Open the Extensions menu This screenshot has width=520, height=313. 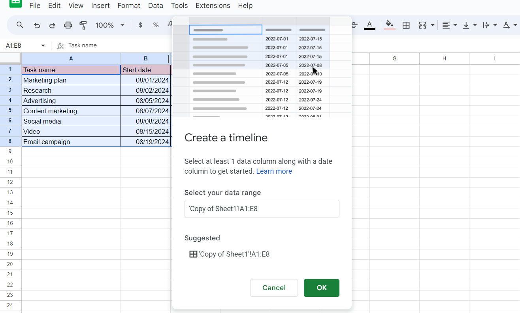coord(213,6)
